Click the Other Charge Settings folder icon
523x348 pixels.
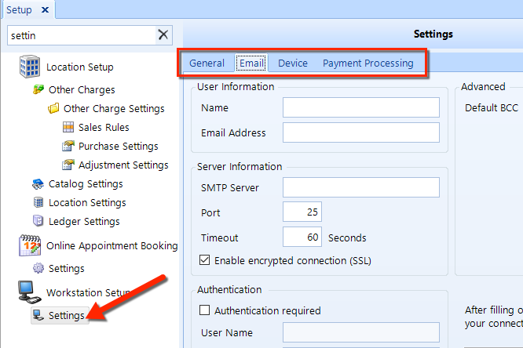click(53, 109)
